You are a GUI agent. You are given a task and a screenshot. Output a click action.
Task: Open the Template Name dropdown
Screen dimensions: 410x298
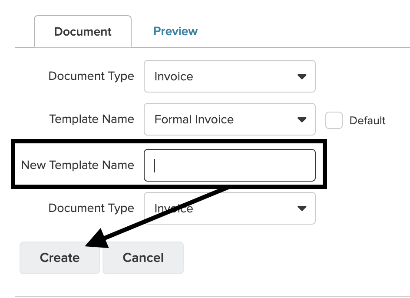tap(229, 119)
